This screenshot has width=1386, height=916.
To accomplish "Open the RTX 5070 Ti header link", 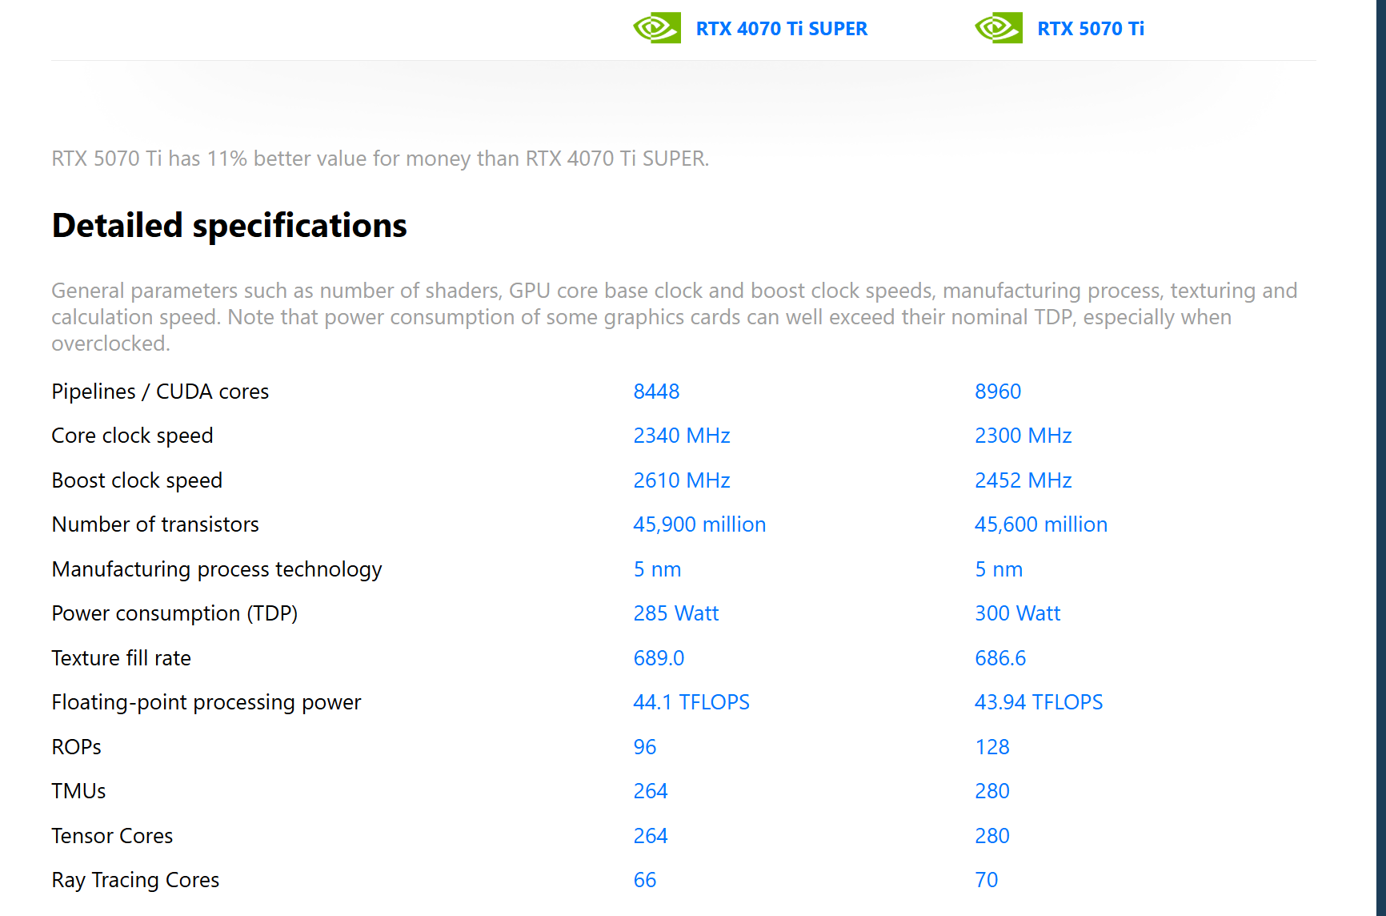I will 1091,29.
